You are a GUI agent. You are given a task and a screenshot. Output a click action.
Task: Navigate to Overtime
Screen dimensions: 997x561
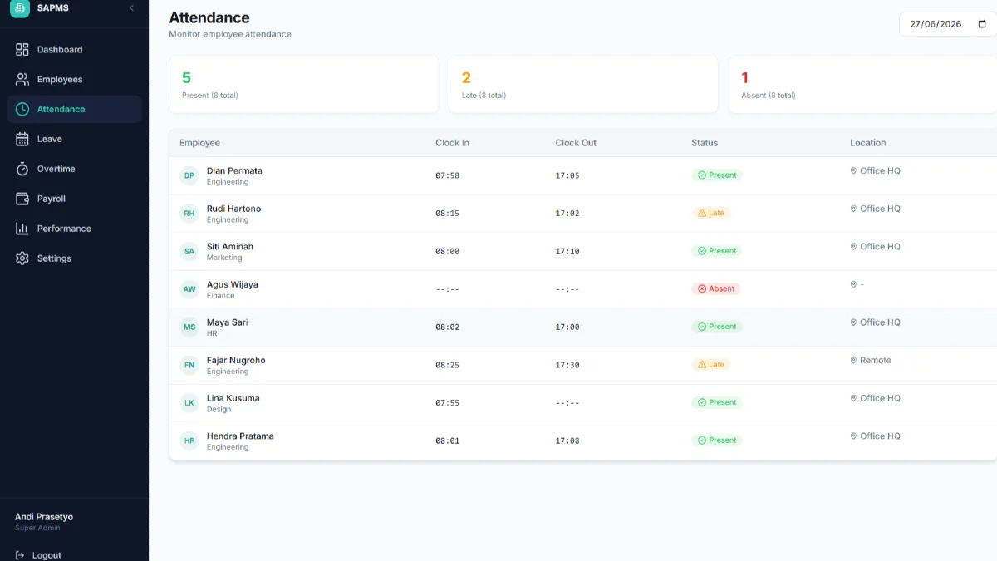75,169
